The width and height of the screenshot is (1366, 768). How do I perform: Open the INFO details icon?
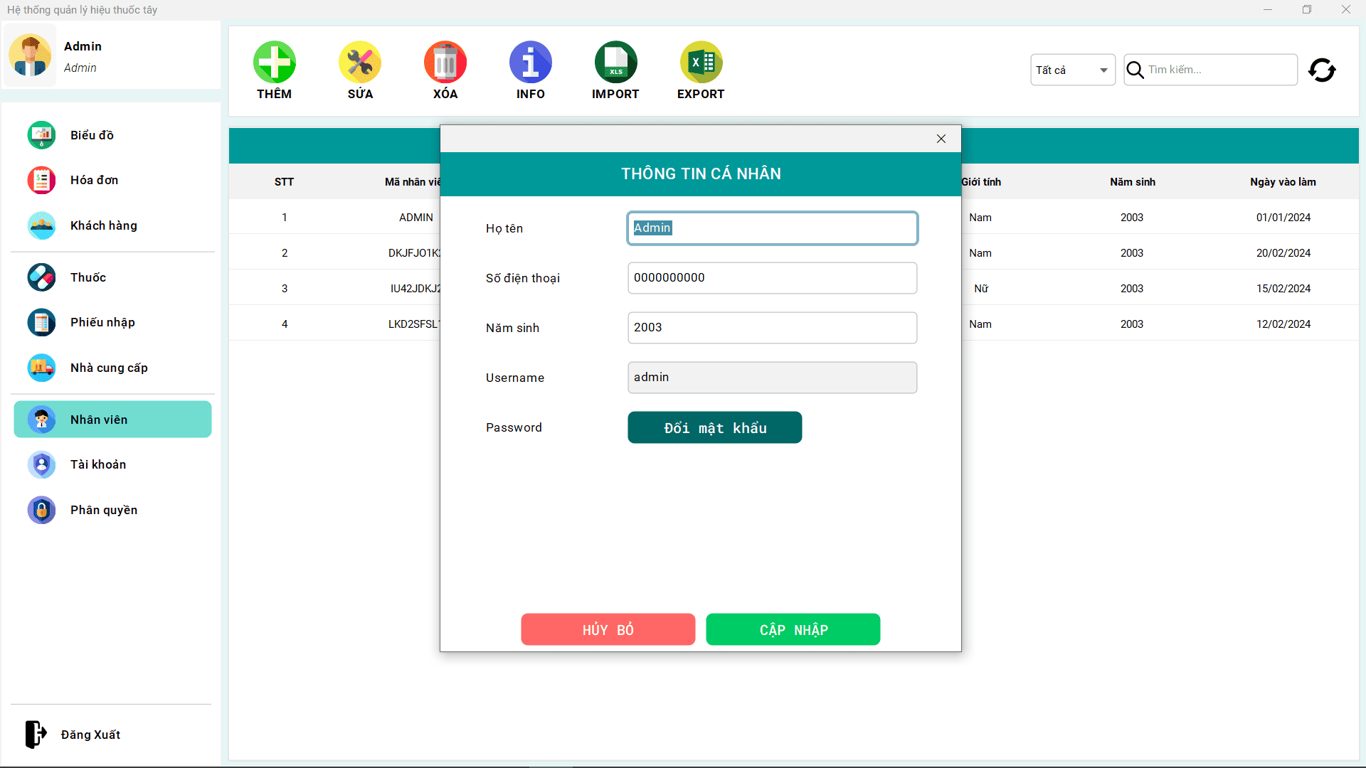[x=530, y=63]
